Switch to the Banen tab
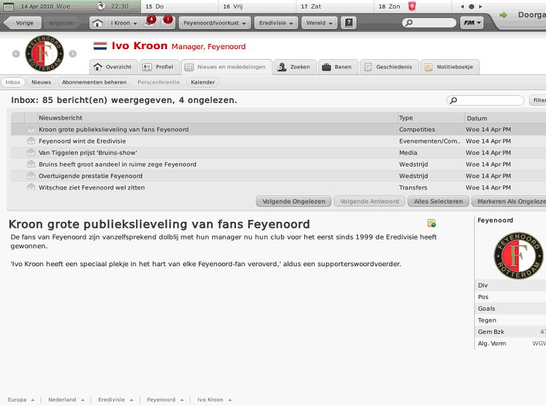The width and height of the screenshot is (546, 407). [x=337, y=67]
